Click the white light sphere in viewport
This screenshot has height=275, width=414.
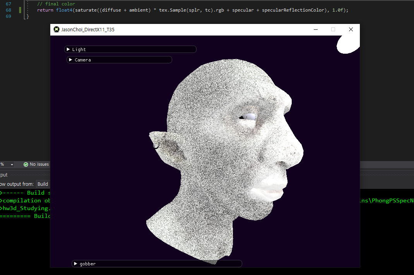(348, 44)
